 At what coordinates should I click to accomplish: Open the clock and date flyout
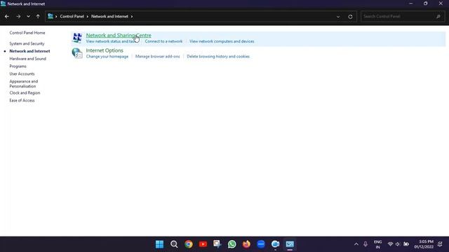pyautogui.click(x=424, y=244)
